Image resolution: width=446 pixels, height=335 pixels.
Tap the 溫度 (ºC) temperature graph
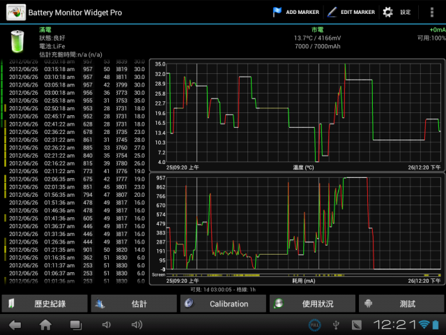tap(298, 115)
